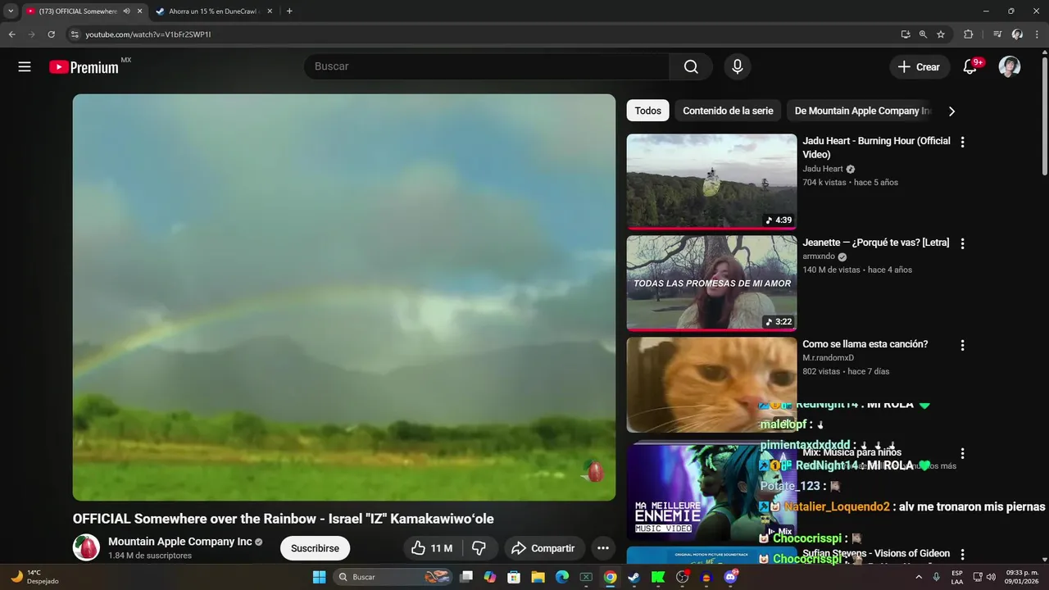Open Mountain Apple Company Inc channel link
This screenshot has height=590, width=1049.
coord(179,542)
